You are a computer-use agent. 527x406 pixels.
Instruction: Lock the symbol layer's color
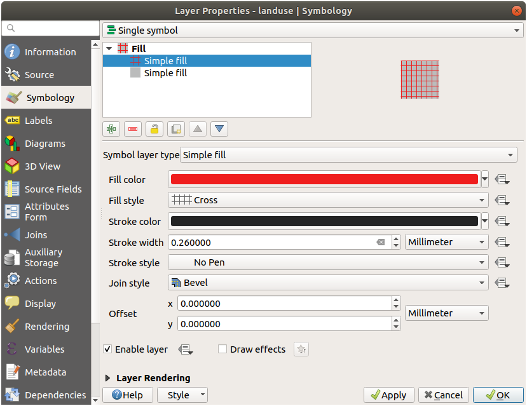click(x=154, y=129)
